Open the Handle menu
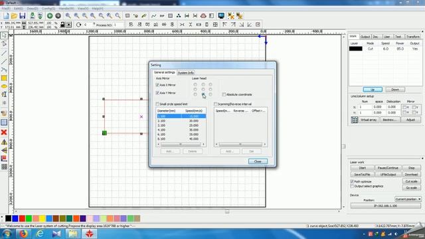425x239 pixels. click(66, 9)
